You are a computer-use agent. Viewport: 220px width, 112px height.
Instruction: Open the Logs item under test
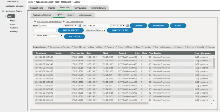point(13,24)
